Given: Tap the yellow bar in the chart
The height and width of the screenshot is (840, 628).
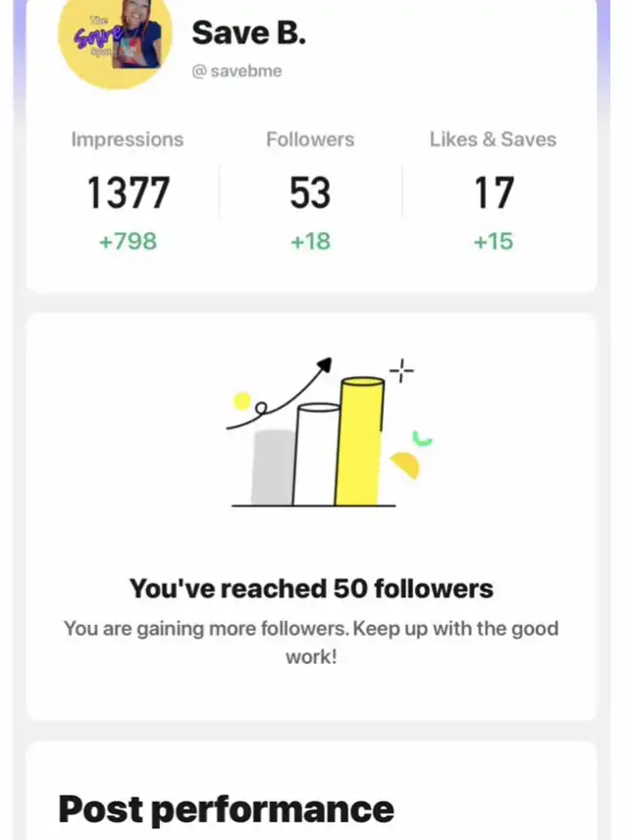Looking at the screenshot, I should pyautogui.click(x=359, y=441).
